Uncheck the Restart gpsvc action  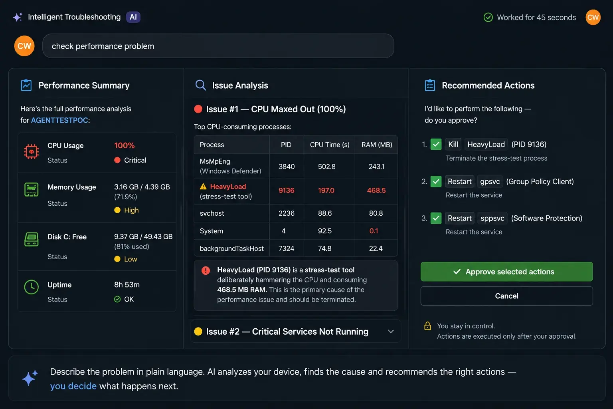436,181
